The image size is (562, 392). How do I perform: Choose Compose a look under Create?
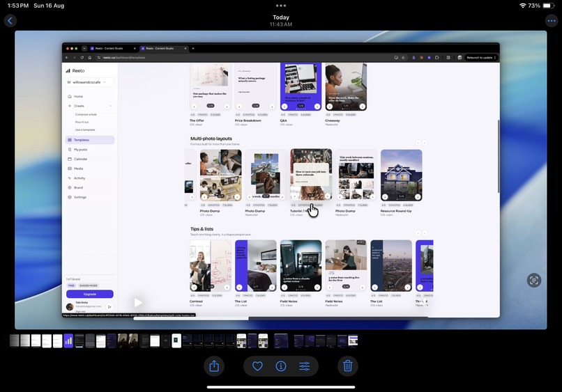click(x=86, y=115)
